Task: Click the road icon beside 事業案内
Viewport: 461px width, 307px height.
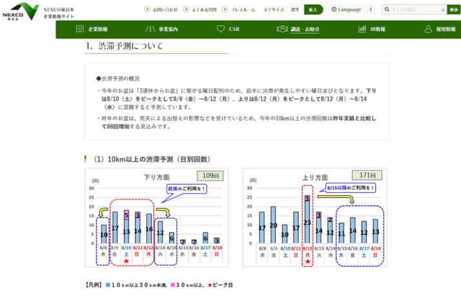Action: [150, 29]
